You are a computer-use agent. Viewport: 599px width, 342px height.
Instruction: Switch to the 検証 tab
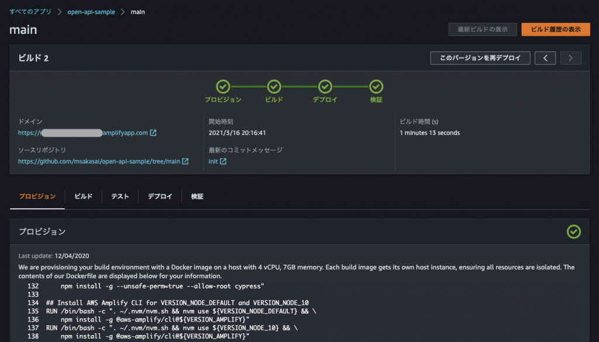point(197,196)
